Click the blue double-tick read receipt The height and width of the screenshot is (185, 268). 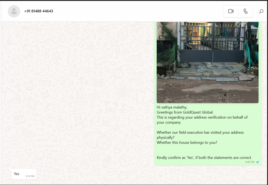pyautogui.click(x=257, y=162)
